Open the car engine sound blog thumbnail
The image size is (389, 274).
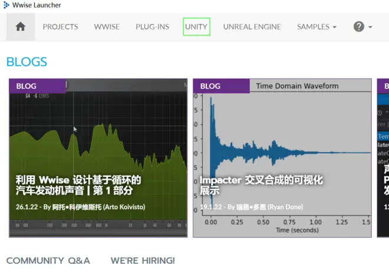coord(98,158)
